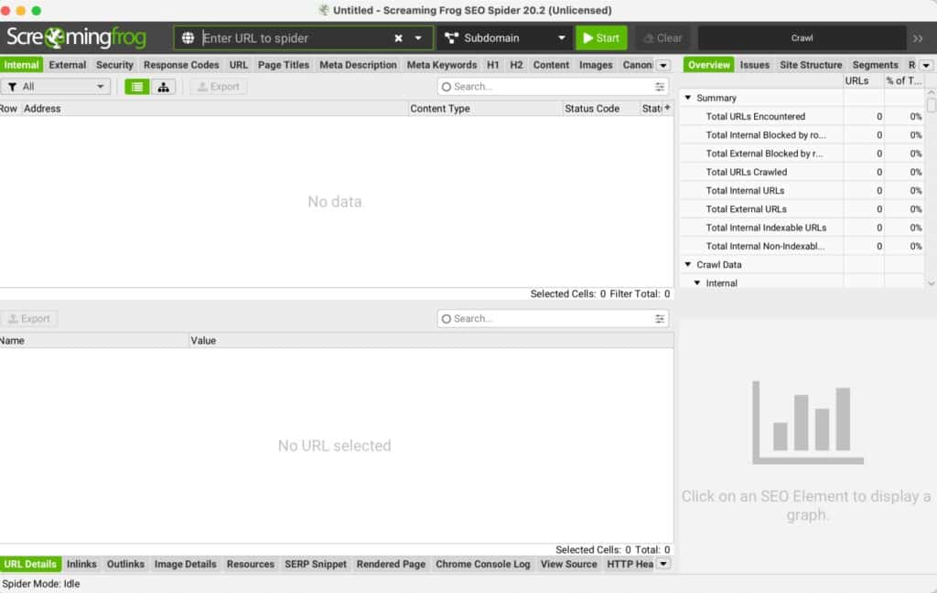Screen dimensions: 937x593
Task: Select the H1 tab
Action: (493, 65)
